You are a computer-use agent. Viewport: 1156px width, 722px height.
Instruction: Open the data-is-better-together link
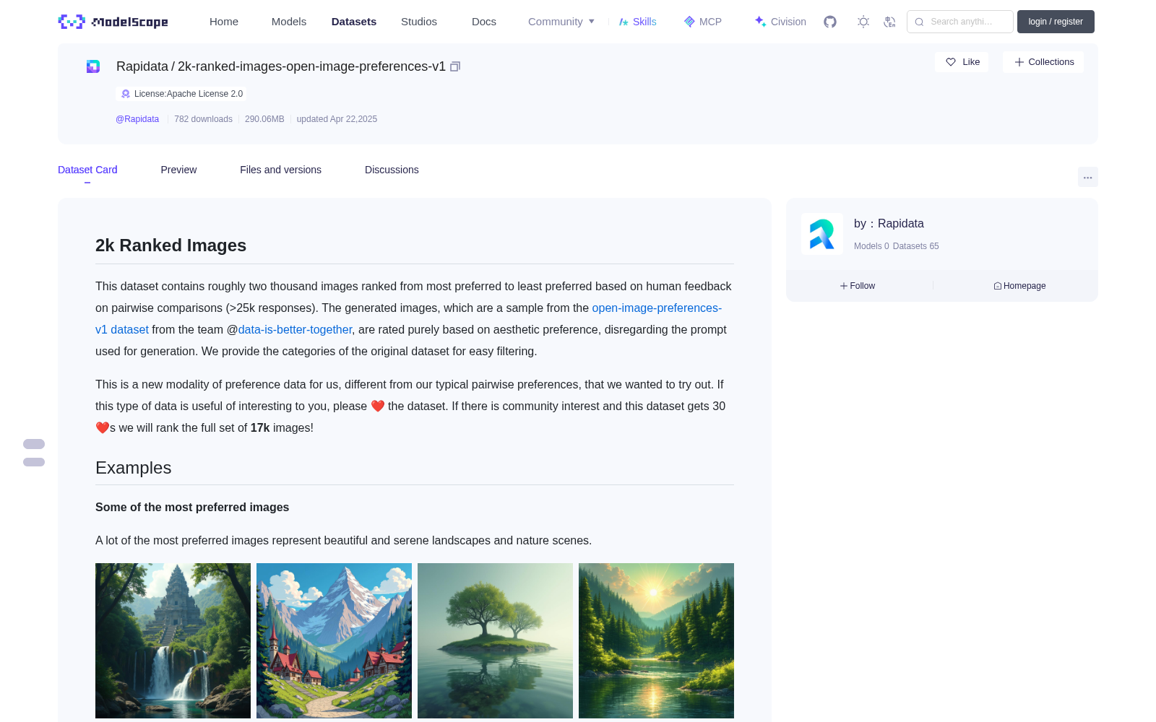[295, 329]
